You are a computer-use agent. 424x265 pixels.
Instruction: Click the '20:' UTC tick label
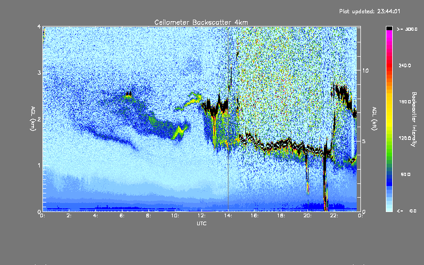coord(307,216)
